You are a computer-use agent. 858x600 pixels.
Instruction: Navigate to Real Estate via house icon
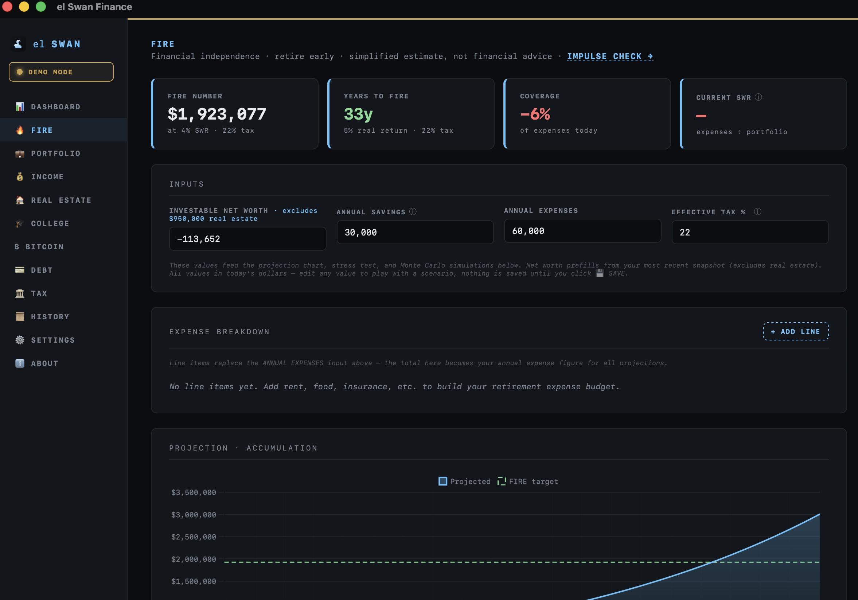click(61, 200)
